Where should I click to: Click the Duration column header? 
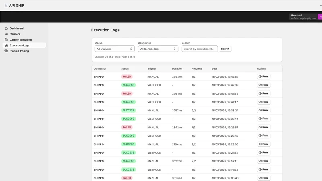177,68
